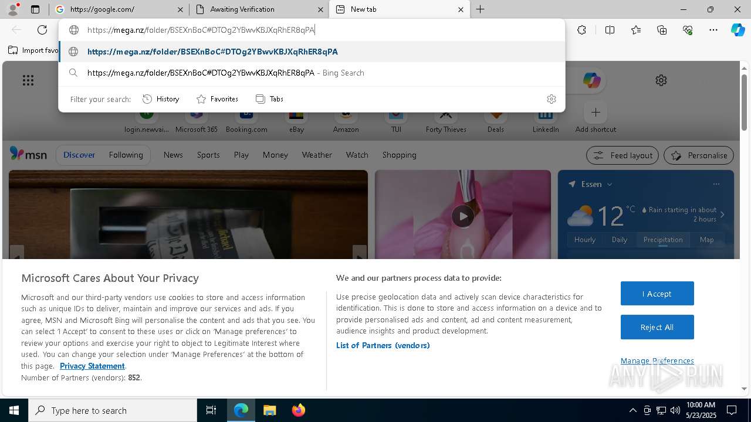
Task: Open Sports category
Action: [x=208, y=155]
